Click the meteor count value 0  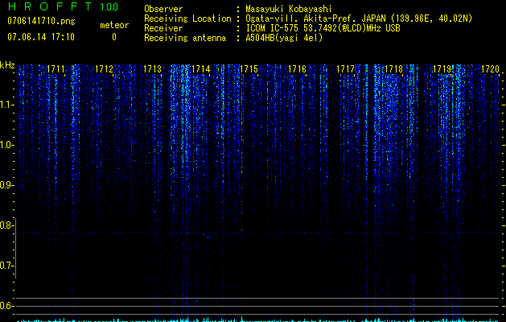pyautogui.click(x=114, y=37)
